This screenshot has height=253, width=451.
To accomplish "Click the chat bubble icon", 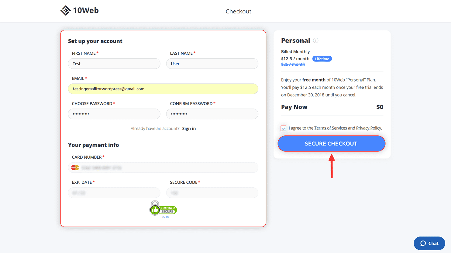I will pos(423,243).
